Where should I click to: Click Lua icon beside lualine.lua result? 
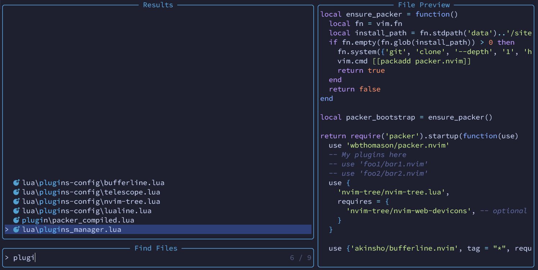16,211
